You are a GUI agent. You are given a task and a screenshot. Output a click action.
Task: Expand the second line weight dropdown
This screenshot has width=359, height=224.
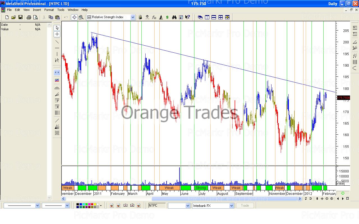tap(67, 206)
